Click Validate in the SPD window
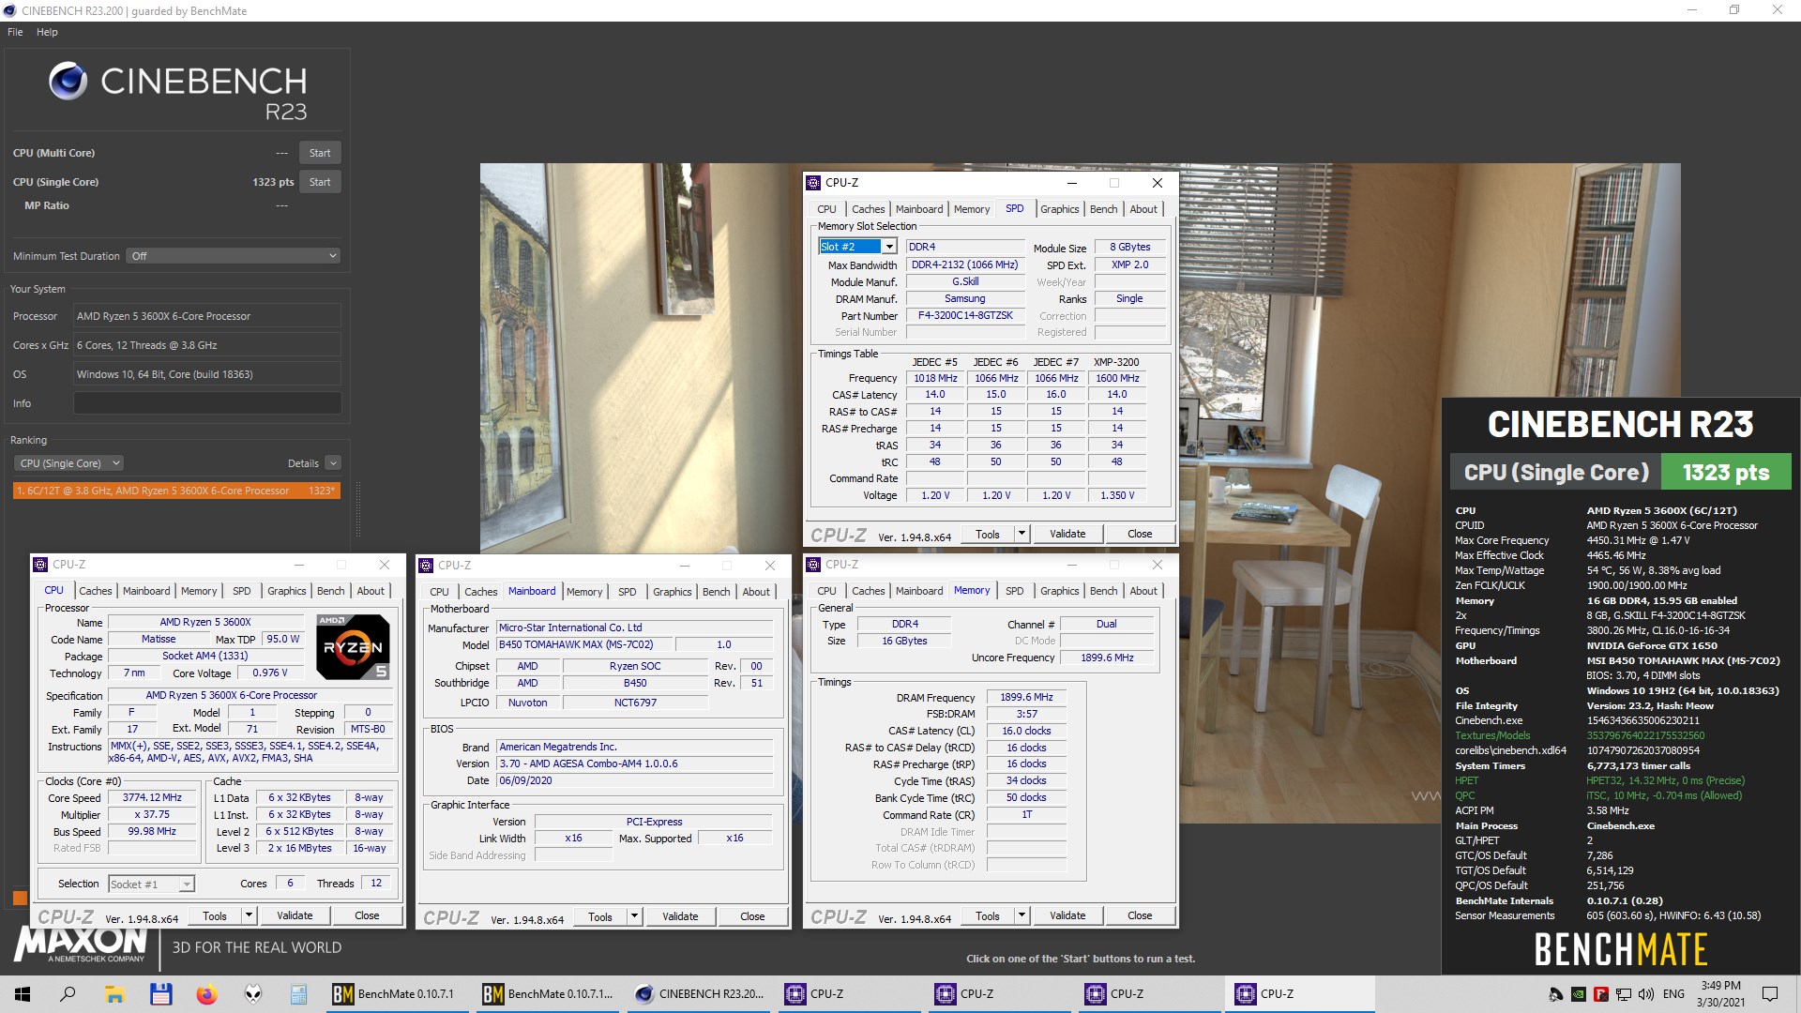 click(x=1067, y=534)
